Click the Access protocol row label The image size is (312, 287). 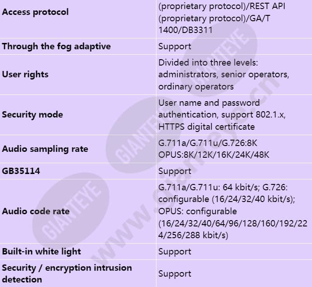(35, 12)
